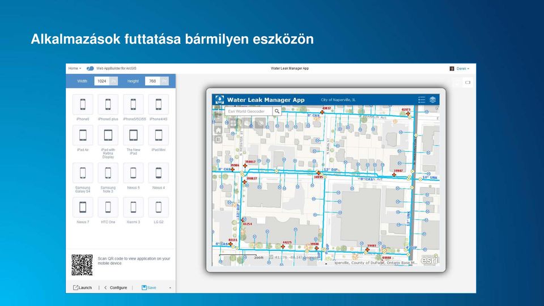The width and height of the screenshot is (544, 306).
Task: Open the Basemap Gallery grid widget
Action: coord(233,123)
